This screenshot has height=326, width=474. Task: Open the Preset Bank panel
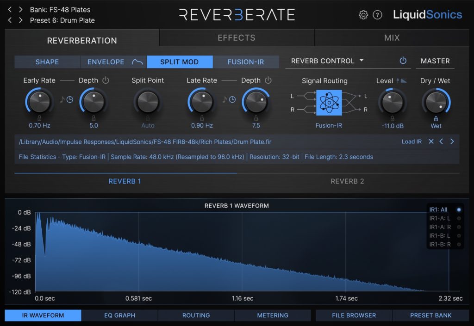click(x=430, y=315)
